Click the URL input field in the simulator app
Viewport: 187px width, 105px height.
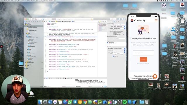coord(143,53)
